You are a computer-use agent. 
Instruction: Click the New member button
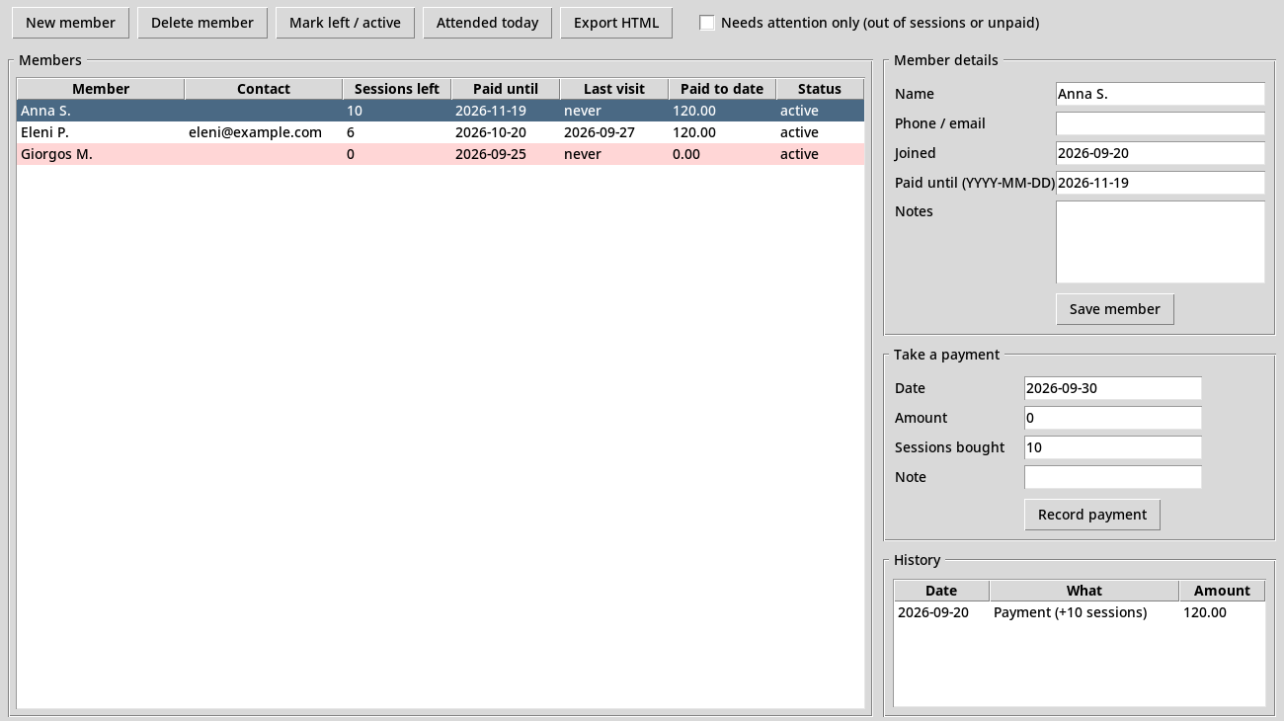coord(70,23)
